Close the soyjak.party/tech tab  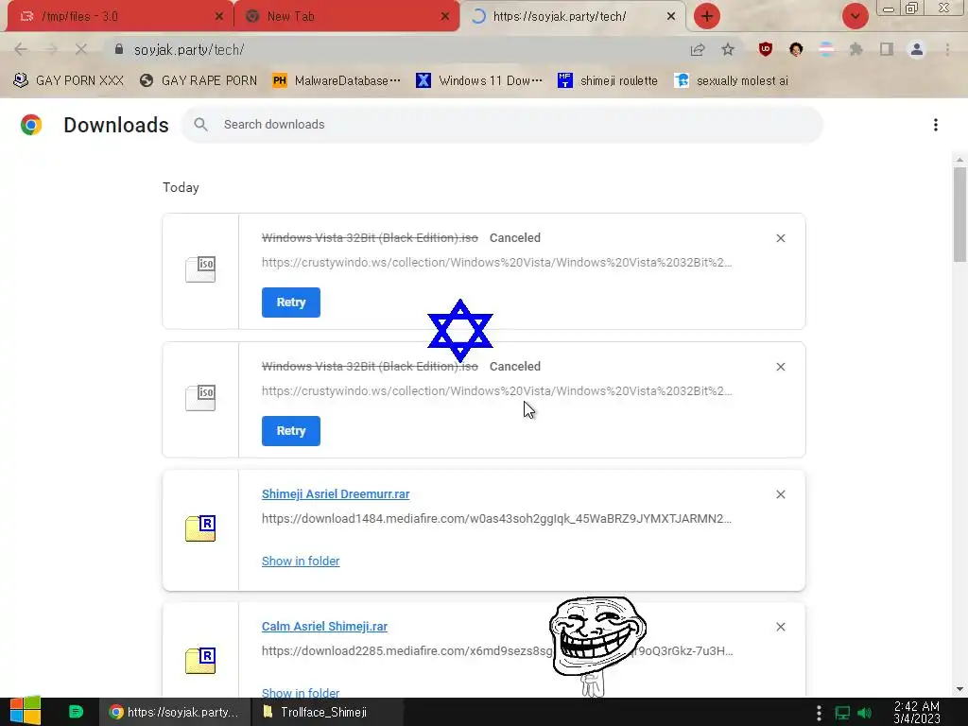click(671, 17)
